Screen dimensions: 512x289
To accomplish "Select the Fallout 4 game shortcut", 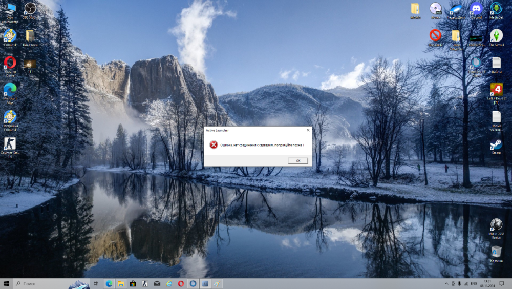I will [10, 36].
